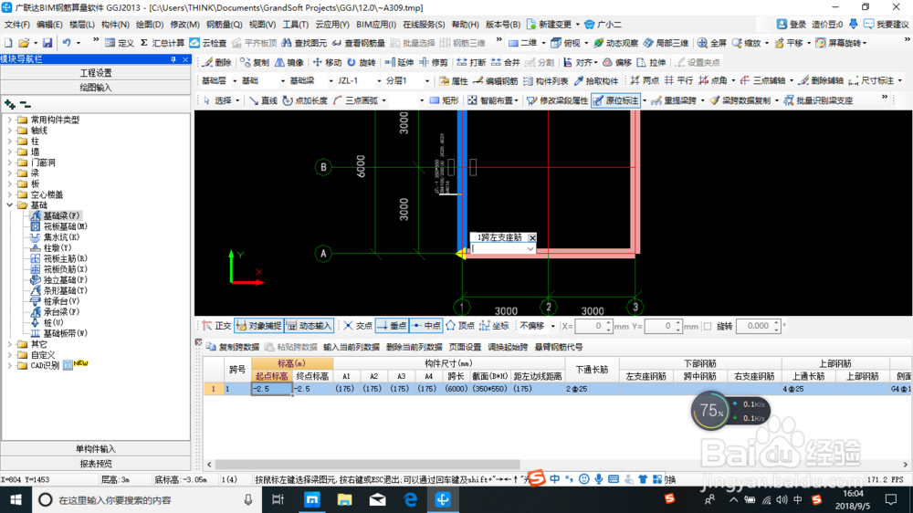The image size is (913, 513).
Task: Select the 删除 delete tool
Action: coord(216,62)
